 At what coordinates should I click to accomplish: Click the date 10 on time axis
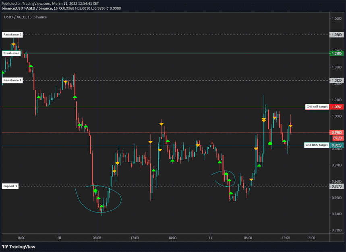pos(59,238)
